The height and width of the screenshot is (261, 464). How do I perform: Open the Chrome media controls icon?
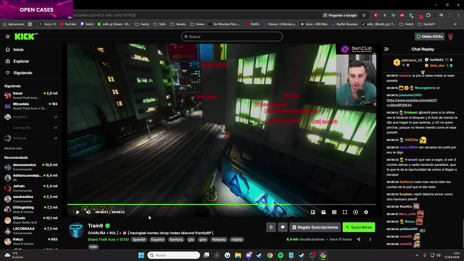pos(441,15)
